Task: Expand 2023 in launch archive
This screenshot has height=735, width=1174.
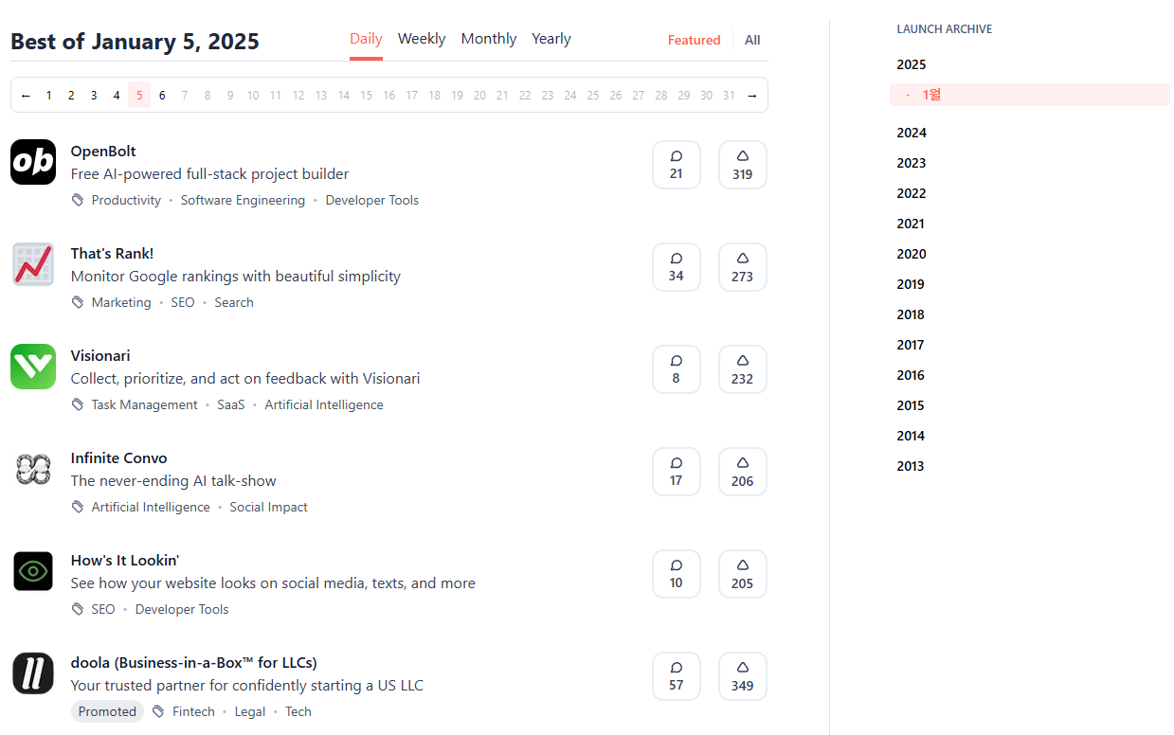Action: click(912, 163)
